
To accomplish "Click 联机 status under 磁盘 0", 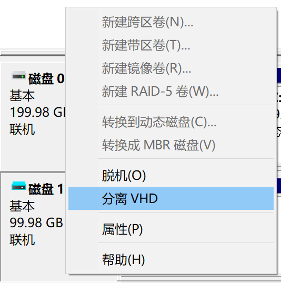I will (x=22, y=129).
